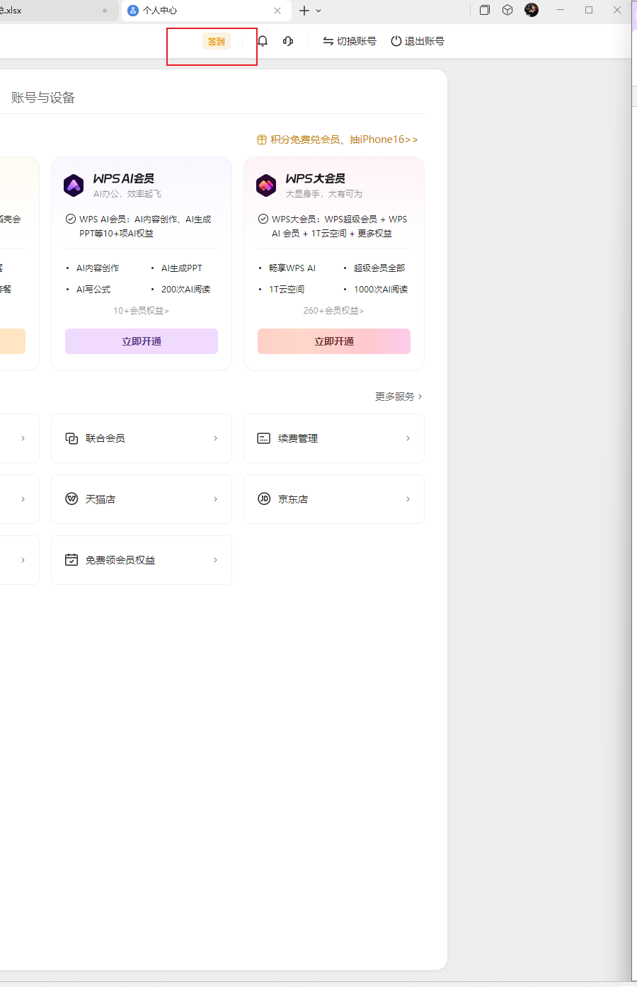Click the notification bell icon
This screenshot has height=987, width=637.
[263, 41]
